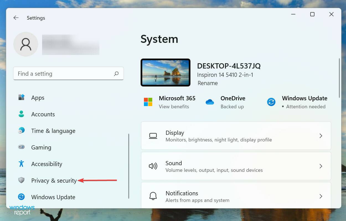Click the search magnifier icon
The image size is (346, 221).
click(x=117, y=73)
